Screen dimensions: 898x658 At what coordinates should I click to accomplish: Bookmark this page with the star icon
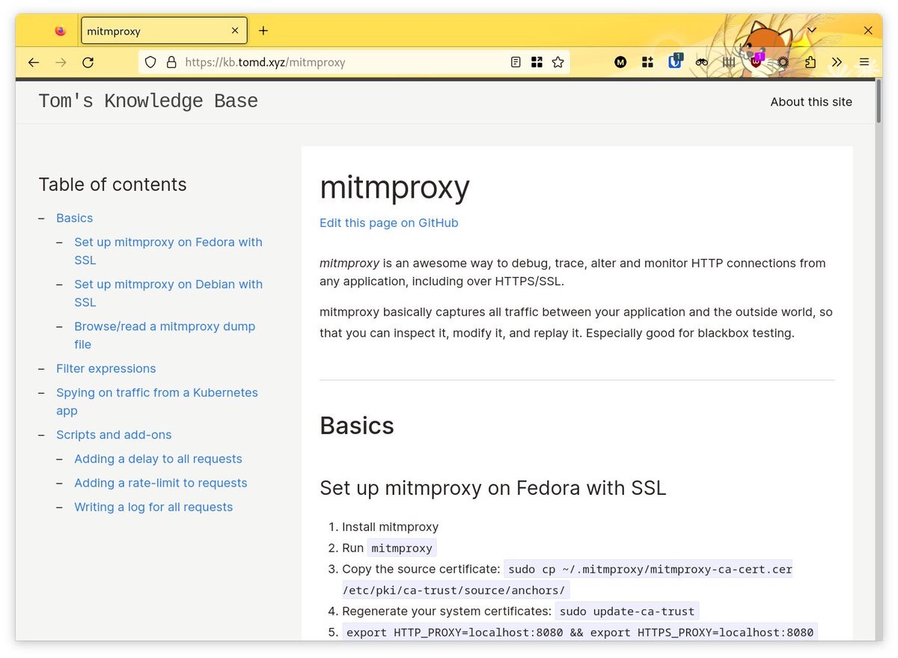[558, 62]
